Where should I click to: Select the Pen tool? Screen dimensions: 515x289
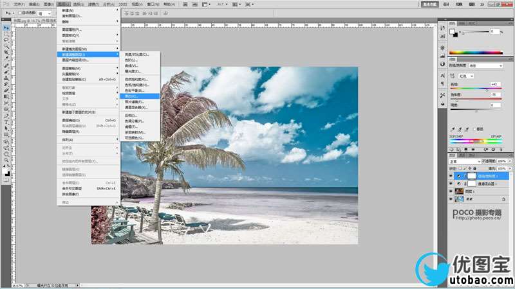tap(6, 116)
